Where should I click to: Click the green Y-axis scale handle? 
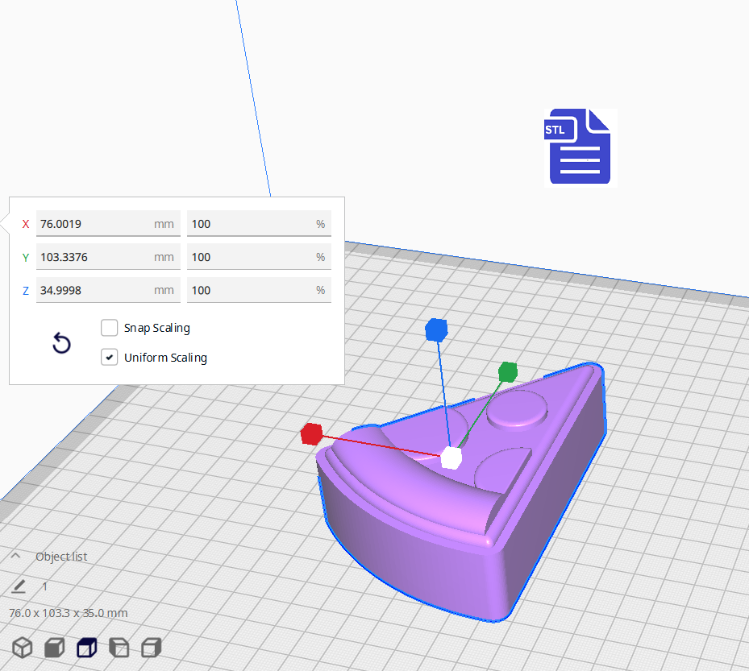tap(507, 371)
